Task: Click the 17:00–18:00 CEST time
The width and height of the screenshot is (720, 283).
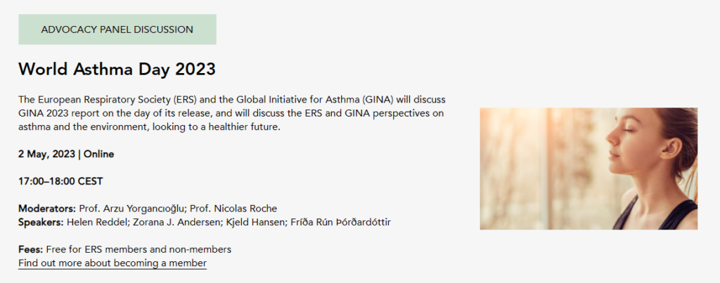Action: click(60, 181)
